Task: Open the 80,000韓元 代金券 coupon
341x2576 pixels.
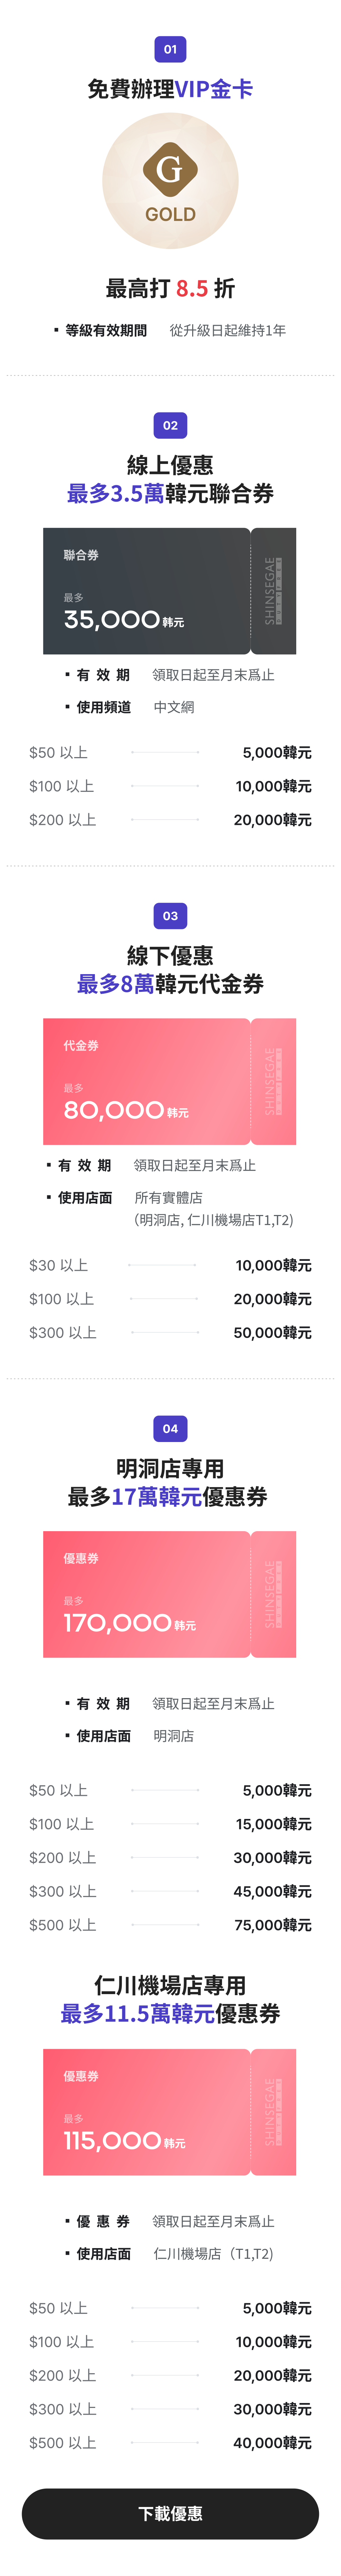Action: 170,1081
